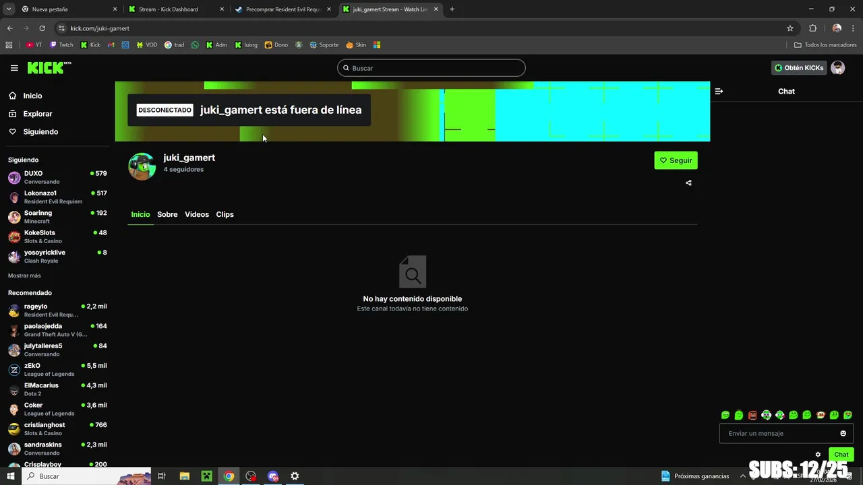This screenshot has height=485, width=863.
Task: Switch to the Sobre tab
Action: pyautogui.click(x=167, y=214)
